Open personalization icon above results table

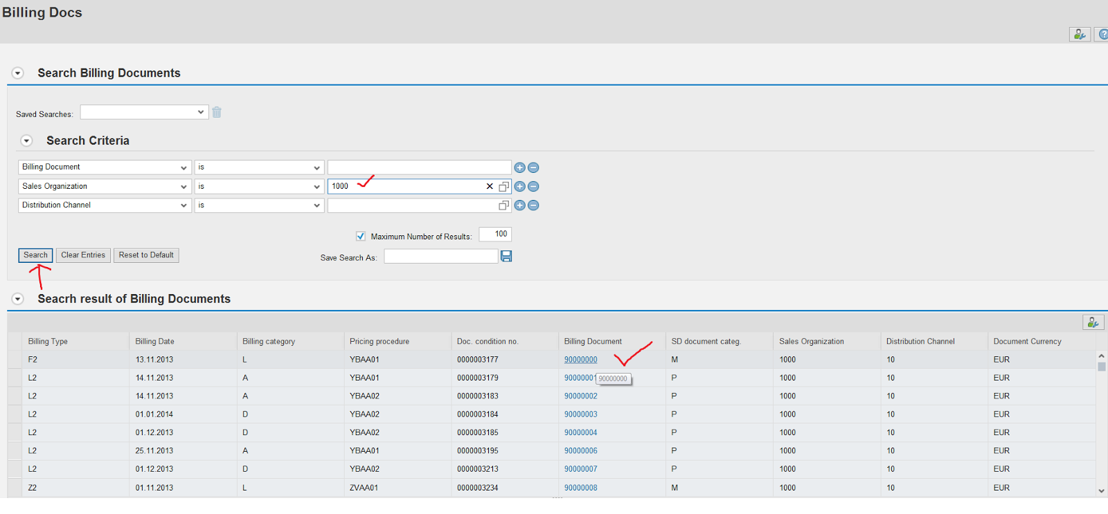pos(1093,322)
